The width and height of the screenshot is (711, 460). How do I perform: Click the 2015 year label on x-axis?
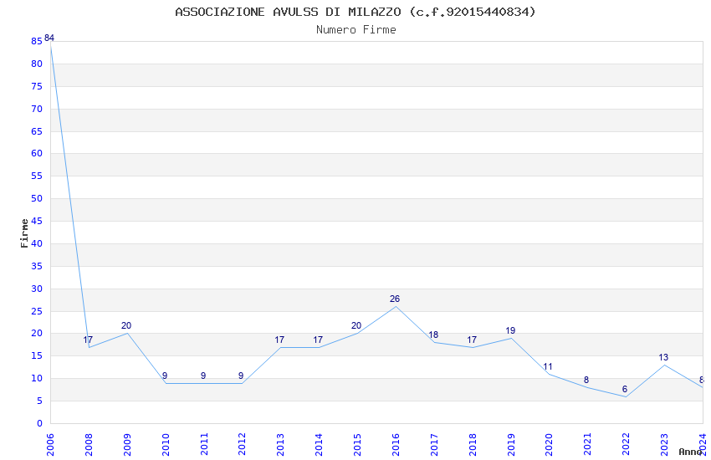pos(357,445)
